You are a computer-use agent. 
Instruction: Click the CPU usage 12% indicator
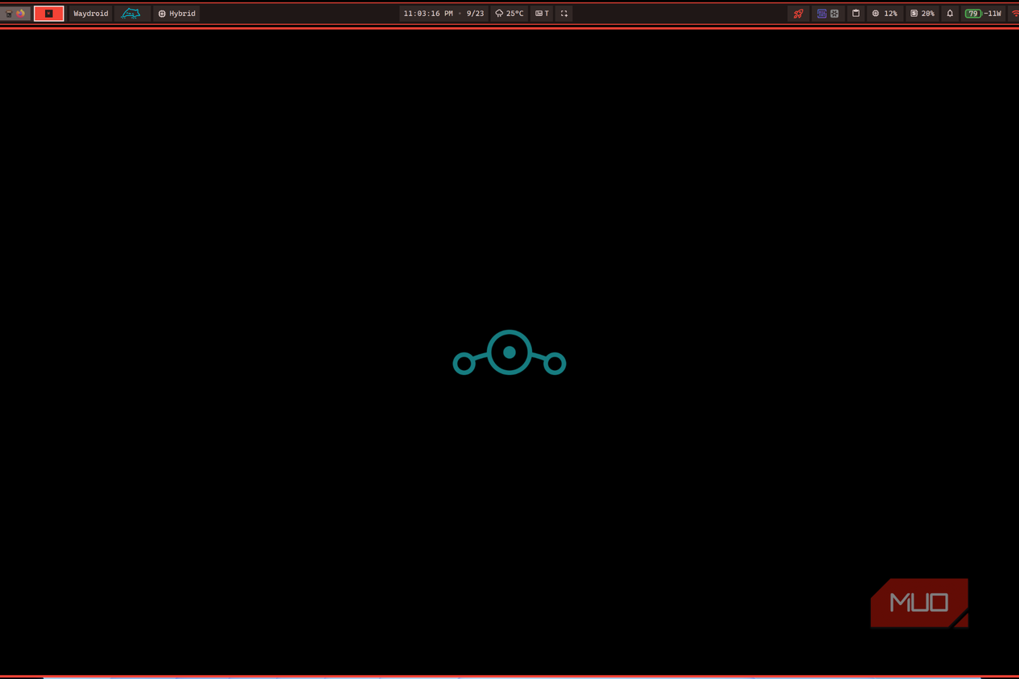click(885, 14)
